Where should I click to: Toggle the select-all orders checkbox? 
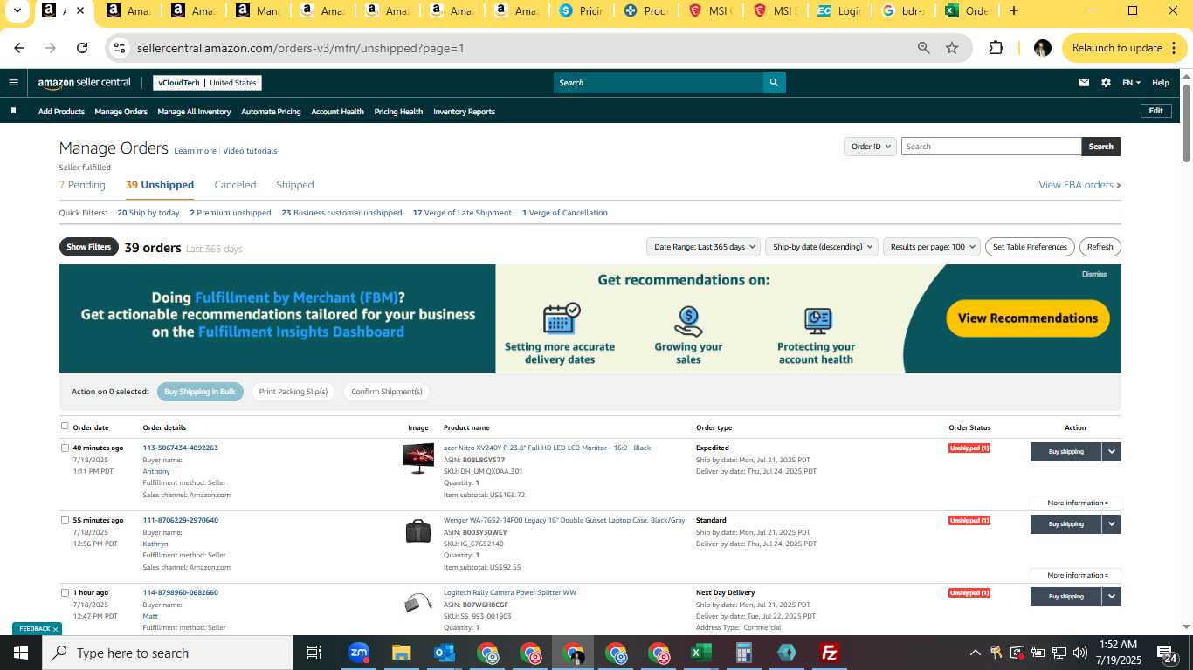coord(65,427)
